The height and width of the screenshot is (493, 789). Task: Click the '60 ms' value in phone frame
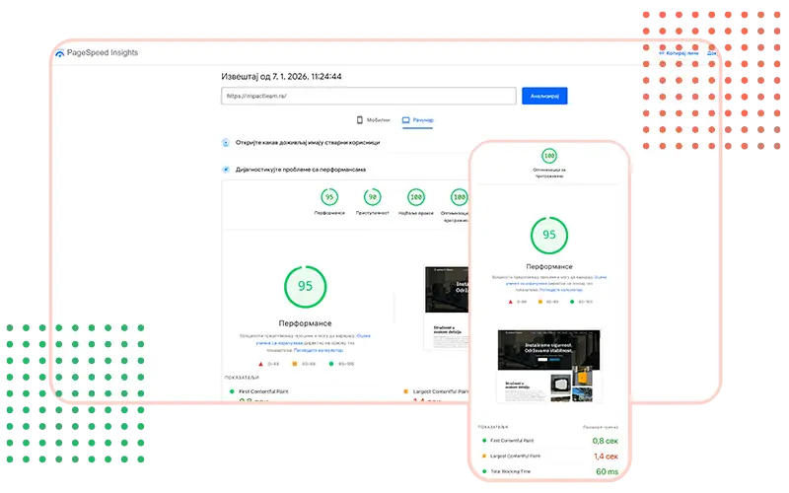[607, 472]
